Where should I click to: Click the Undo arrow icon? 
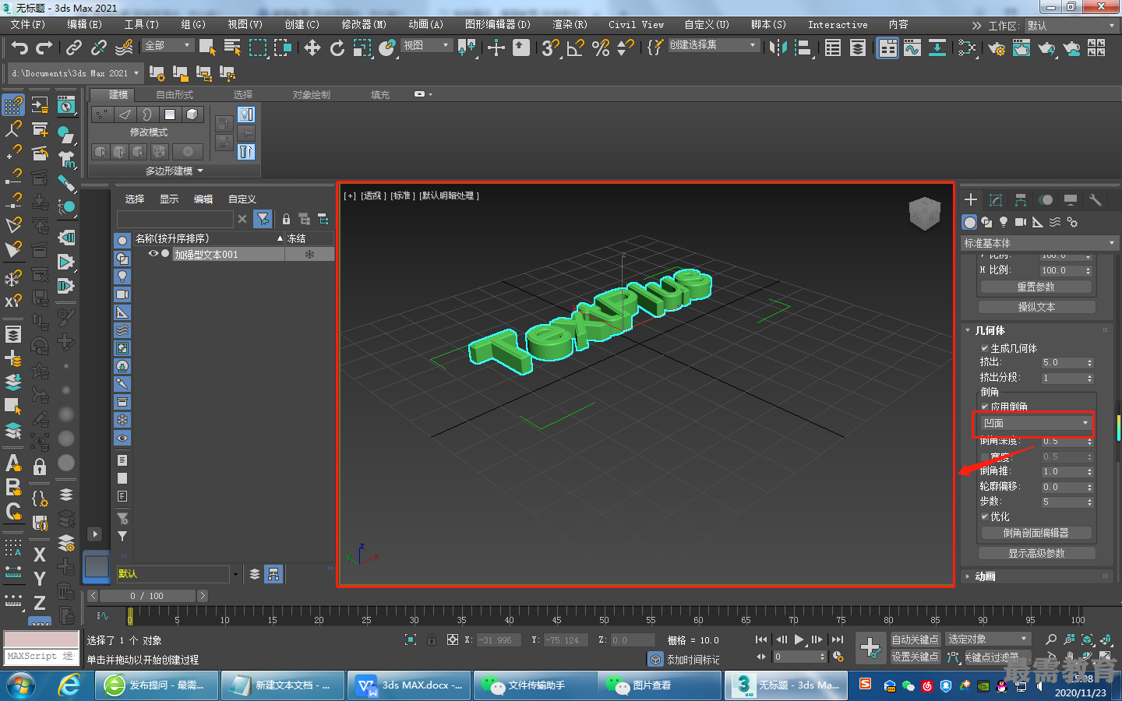(19, 48)
